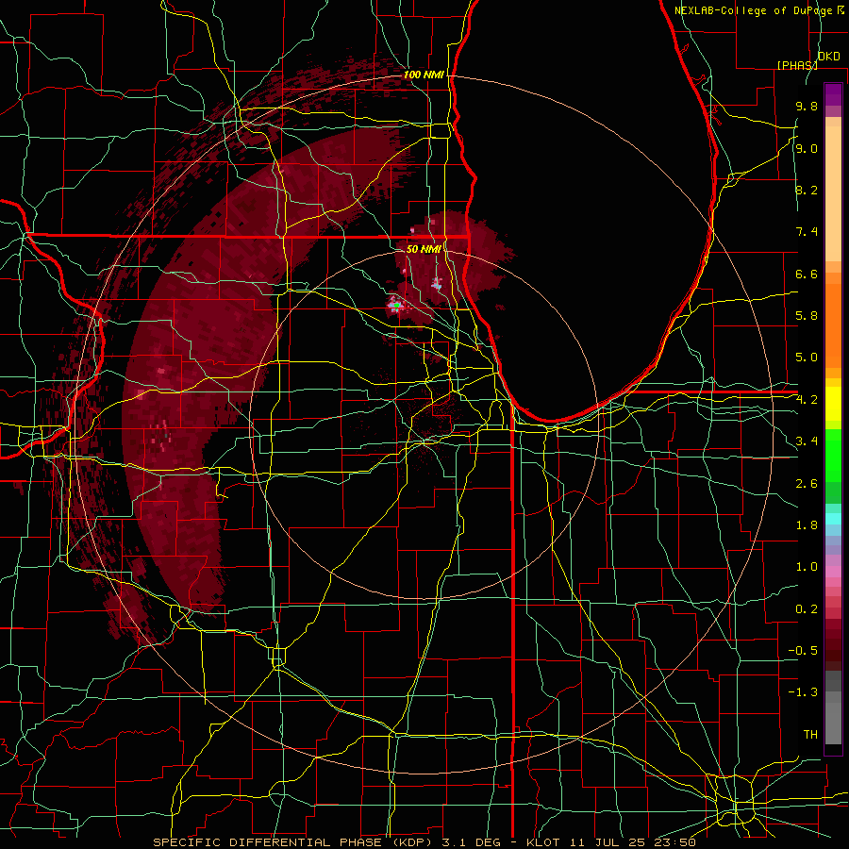The height and width of the screenshot is (849, 849).
Task: Select the 6.6 value on the color scale
Action: [x=807, y=274]
